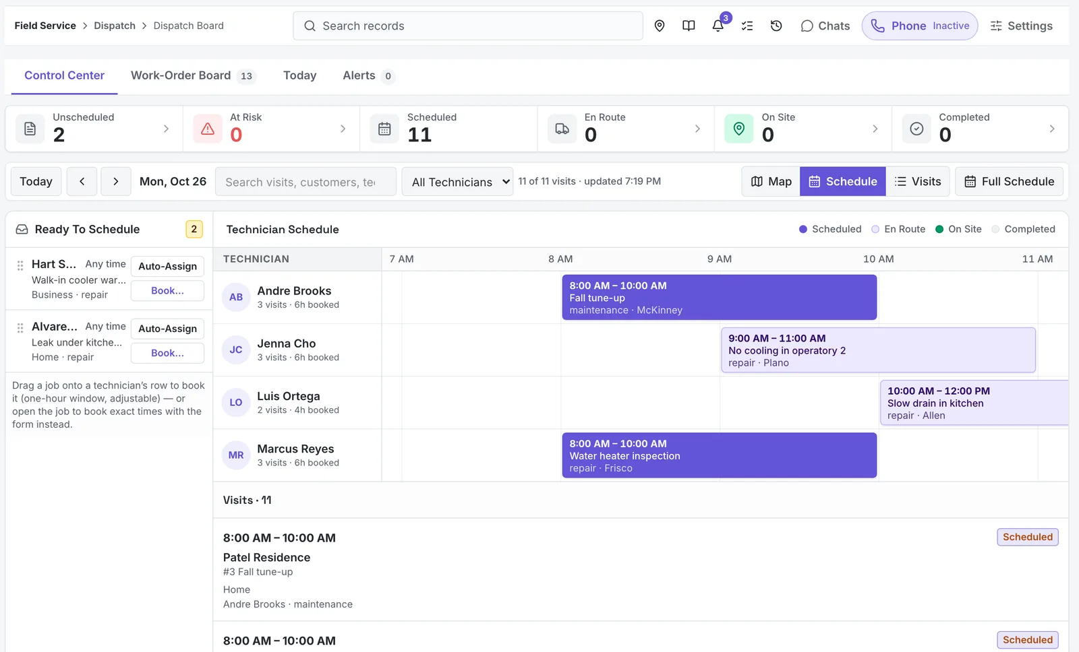Image resolution: width=1079 pixels, height=652 pixels.
Task: Open Full Schedule
Action: [1009, 182]
